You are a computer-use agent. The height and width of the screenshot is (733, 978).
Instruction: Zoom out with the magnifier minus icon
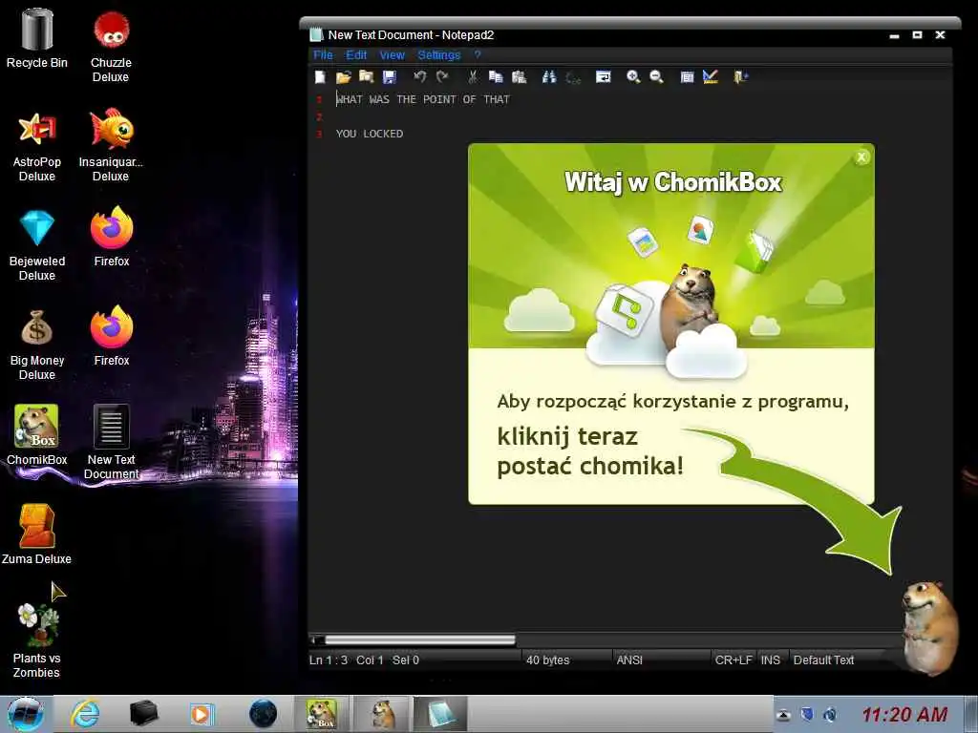click(656, 76)
